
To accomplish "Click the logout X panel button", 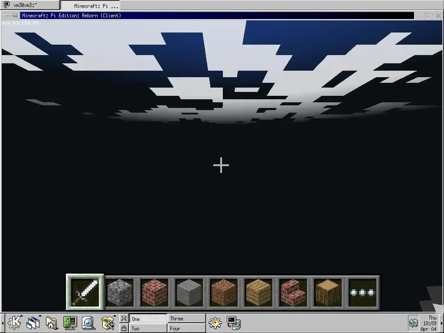I will point(124,318).
